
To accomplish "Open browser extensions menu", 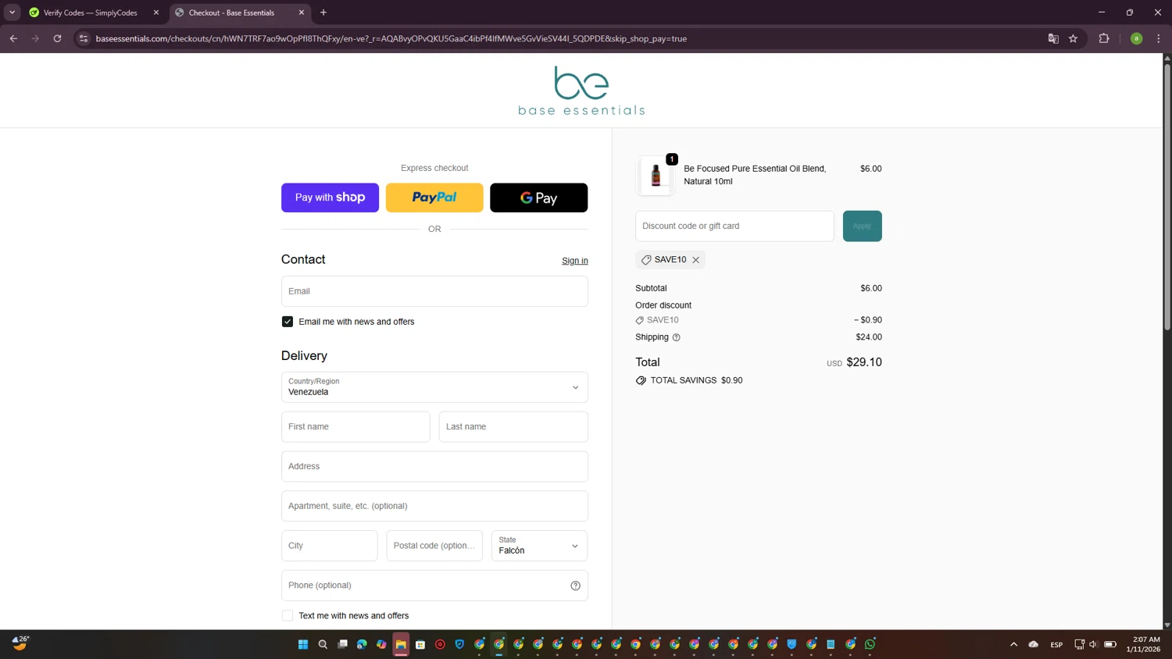I will [1104, 38].
